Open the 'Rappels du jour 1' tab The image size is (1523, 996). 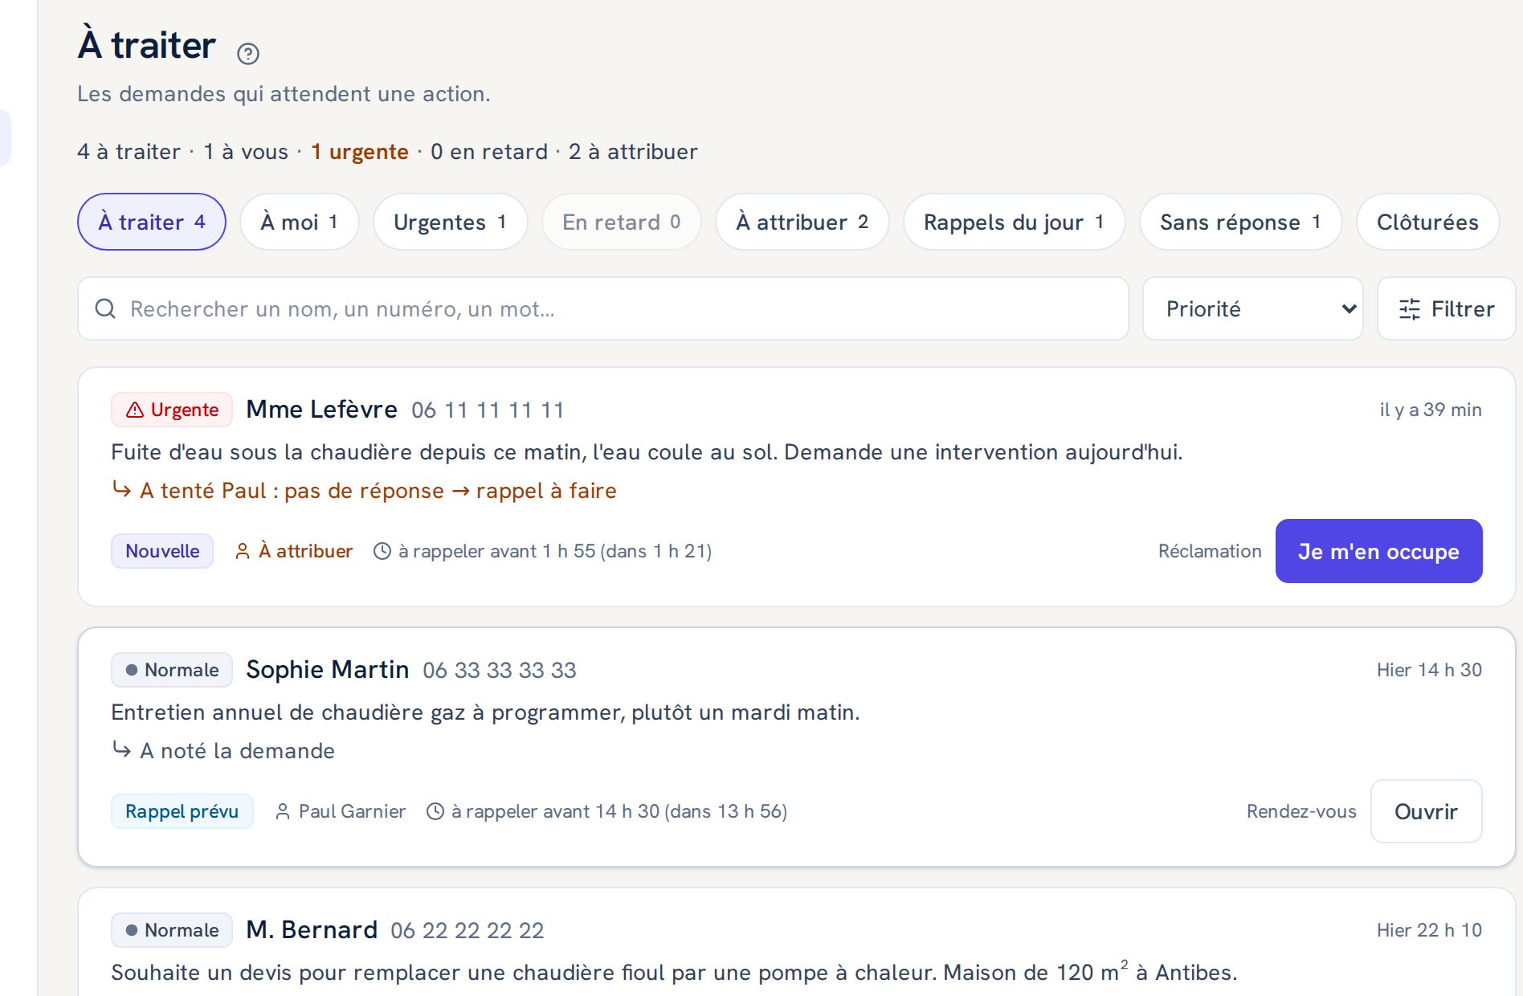click(x=1014, y=222)
